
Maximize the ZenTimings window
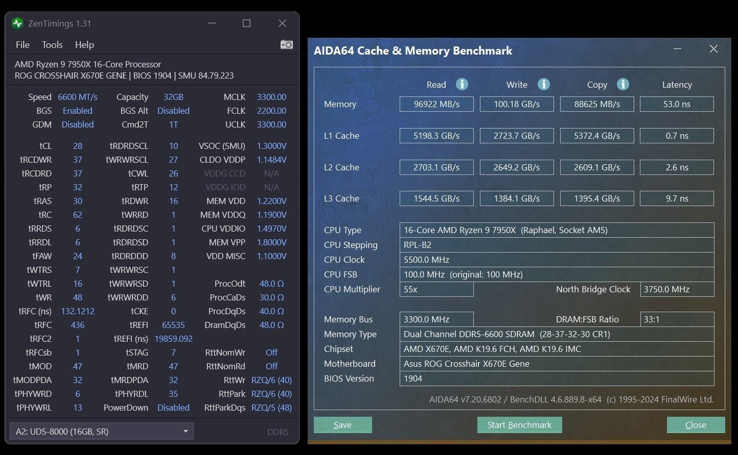[246, 23]
